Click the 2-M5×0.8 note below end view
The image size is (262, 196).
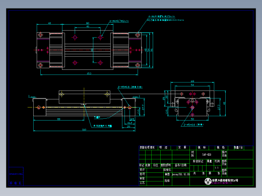click(193, 125)
